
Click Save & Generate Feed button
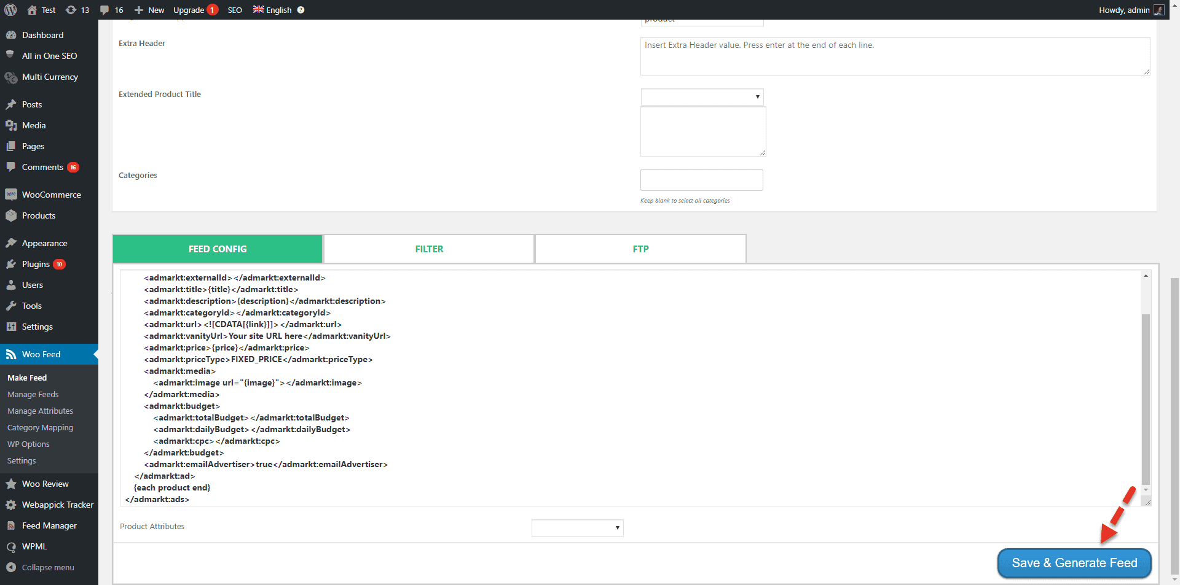pos(1074,563)
